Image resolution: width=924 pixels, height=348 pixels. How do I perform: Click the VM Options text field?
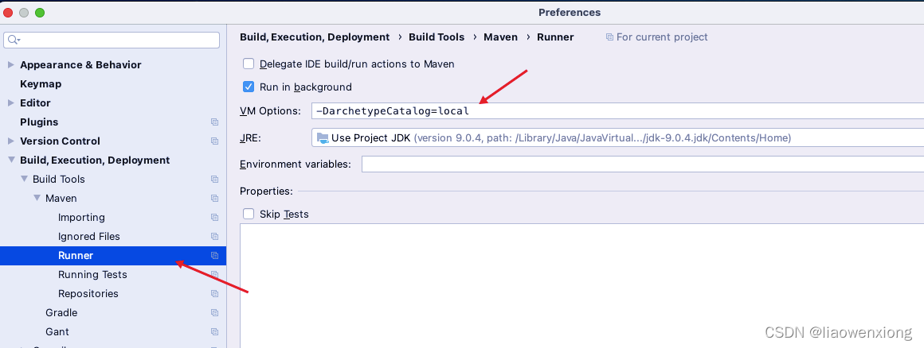tap(617, 110)
